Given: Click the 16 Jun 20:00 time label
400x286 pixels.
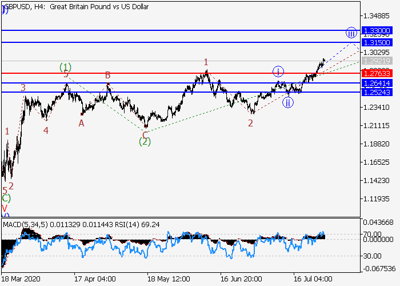Looking at the screenshot, I should point(241,279).
